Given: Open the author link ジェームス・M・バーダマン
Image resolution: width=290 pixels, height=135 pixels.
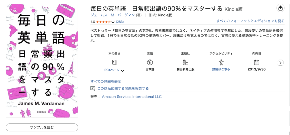Looking at the screenshot, I should (113, 15).
